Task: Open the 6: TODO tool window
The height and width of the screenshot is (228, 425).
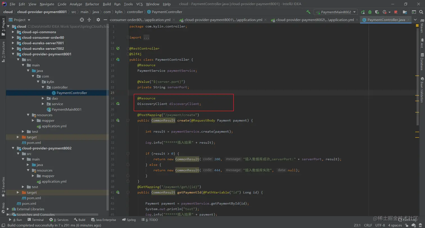Action: coord(149,220)
